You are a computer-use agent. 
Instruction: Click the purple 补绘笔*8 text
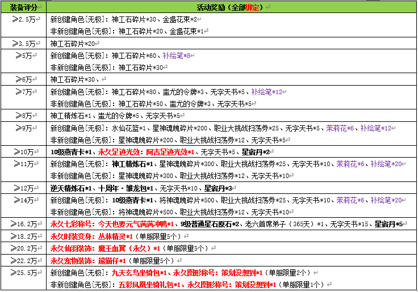point(177,56)
